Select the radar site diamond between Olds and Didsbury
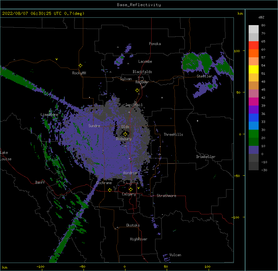This screenshot has width=278, height=271. point(125,134)
